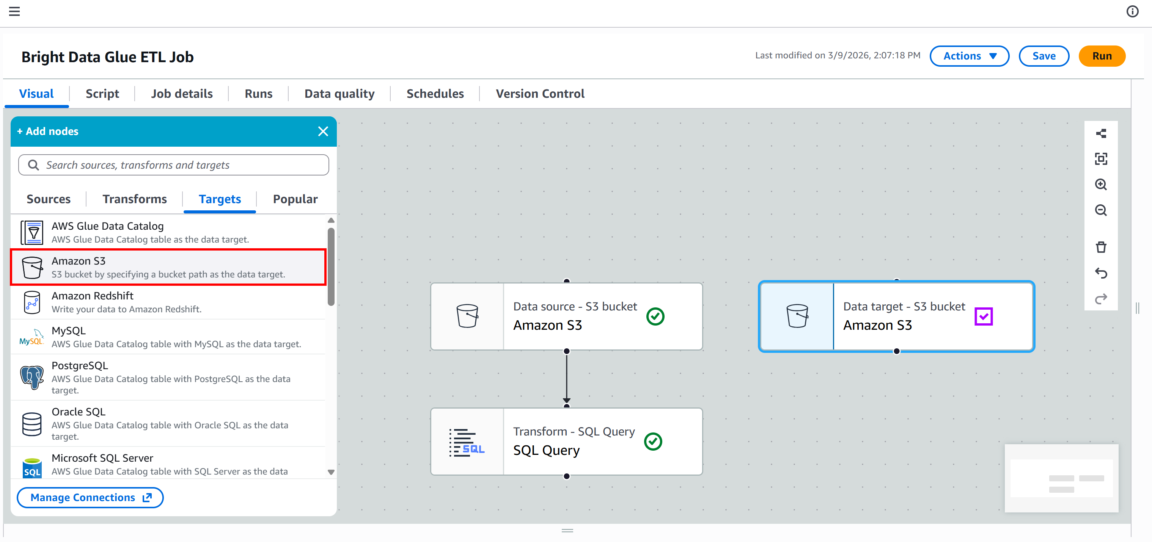Open Manage Connections link

pos(90,497)
